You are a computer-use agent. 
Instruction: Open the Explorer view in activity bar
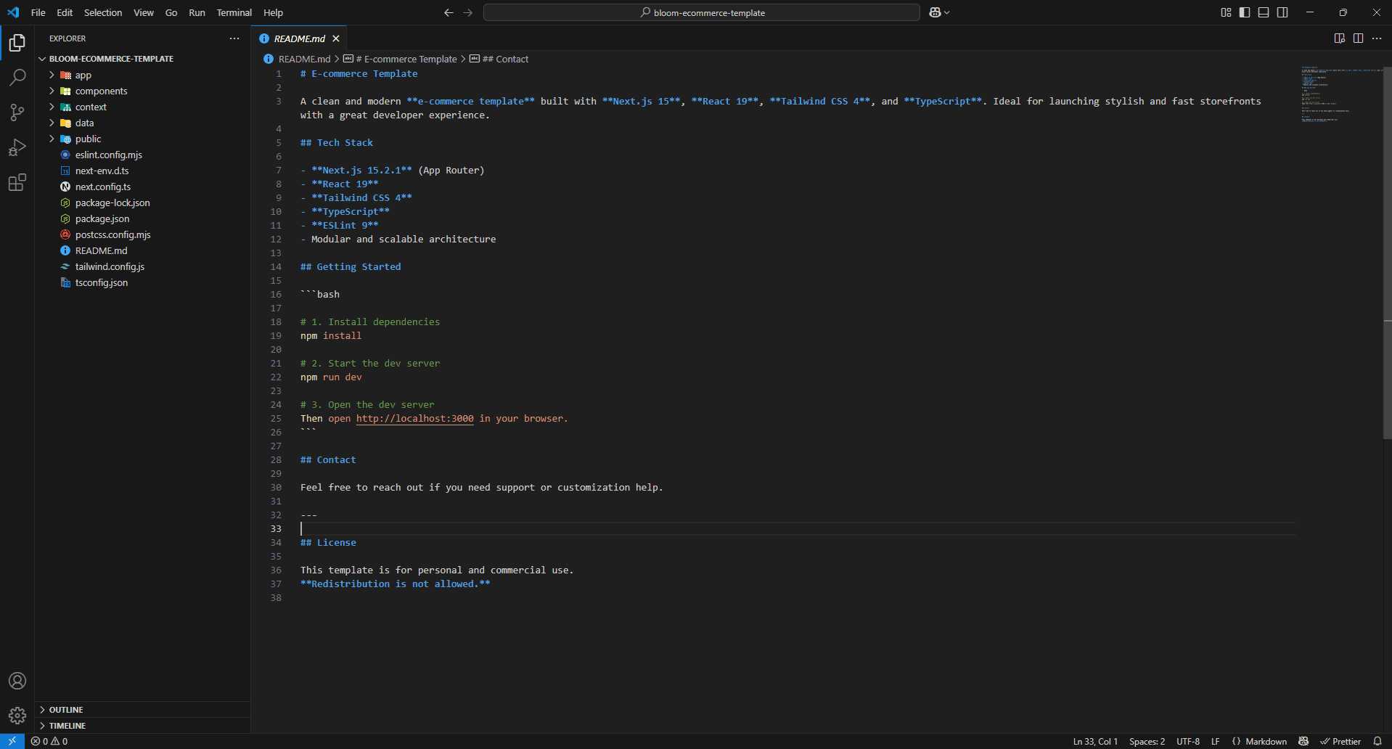coord(17,43)
